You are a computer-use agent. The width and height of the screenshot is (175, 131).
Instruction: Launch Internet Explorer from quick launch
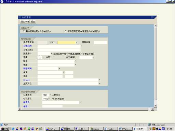pos(13,129)
